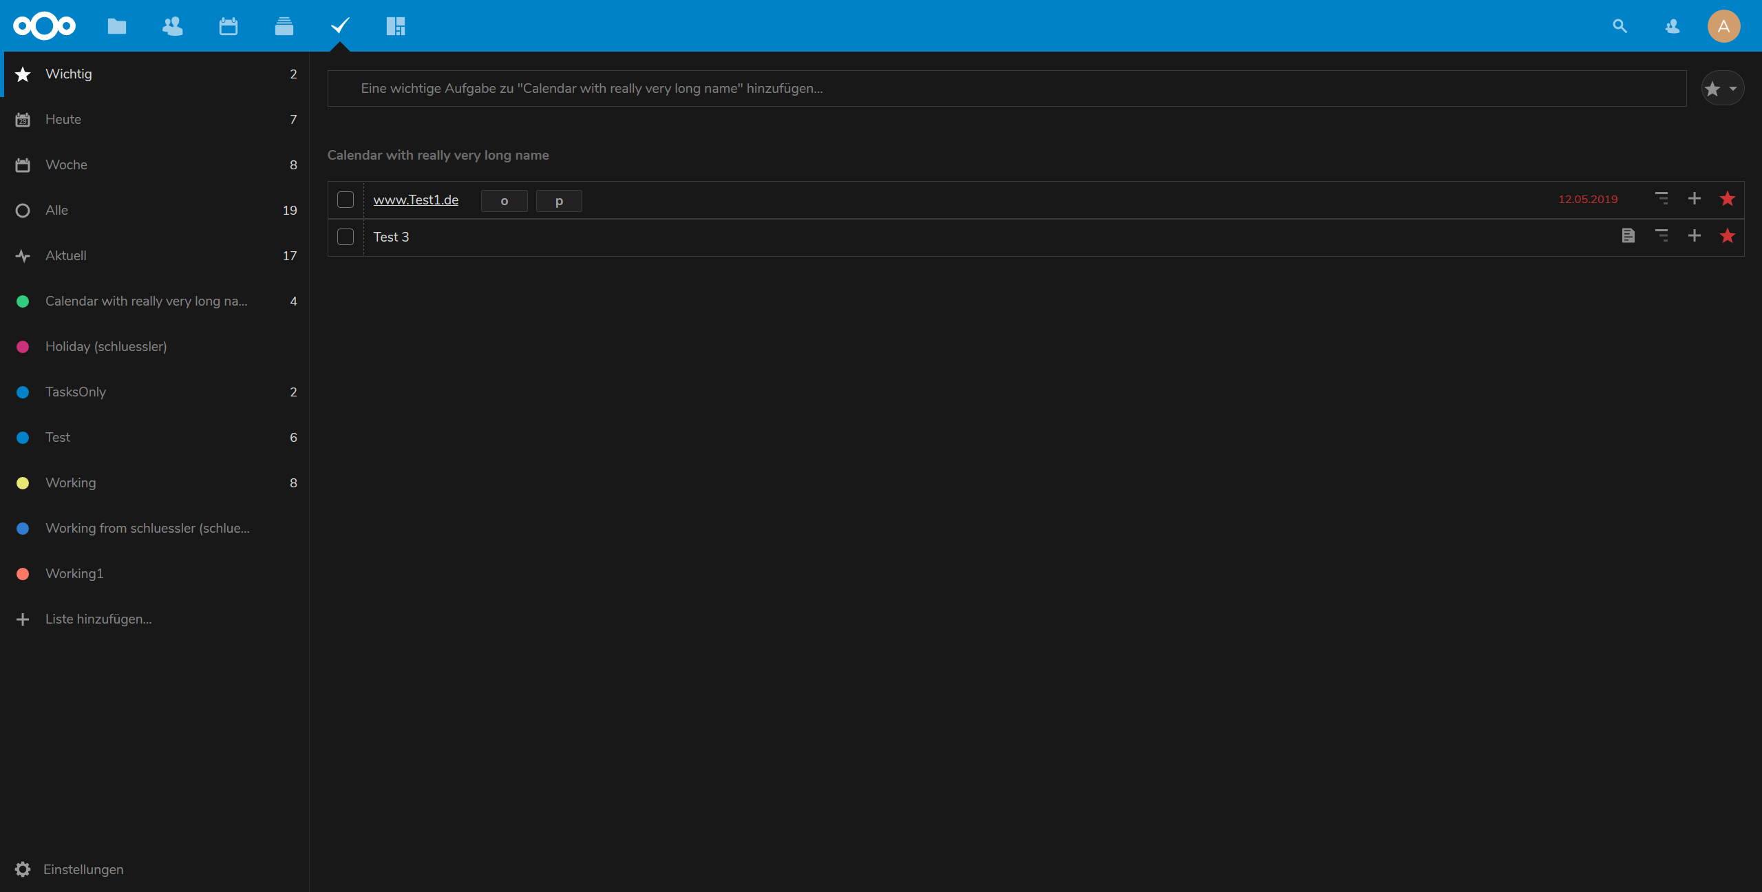1762x892 pixels.
Task: Follow the www.Test1.de link
Action: 416,200
